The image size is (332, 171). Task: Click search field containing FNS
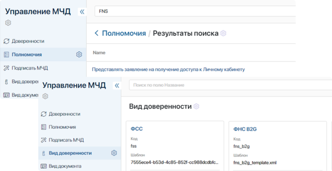click(x=195, y=11)
